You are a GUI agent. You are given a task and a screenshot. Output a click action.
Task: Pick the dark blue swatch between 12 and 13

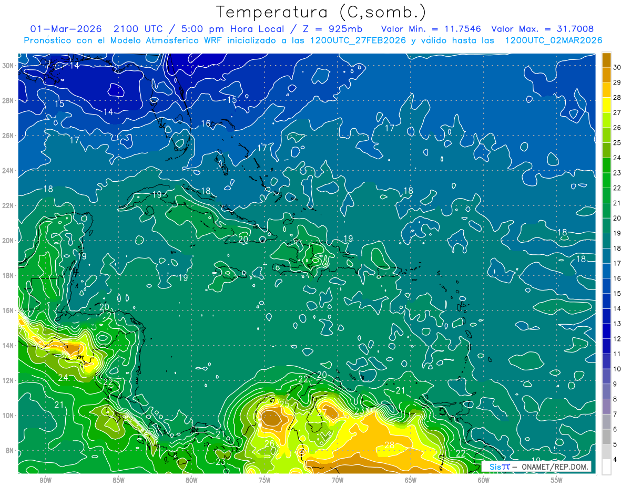tap(606, 331)
